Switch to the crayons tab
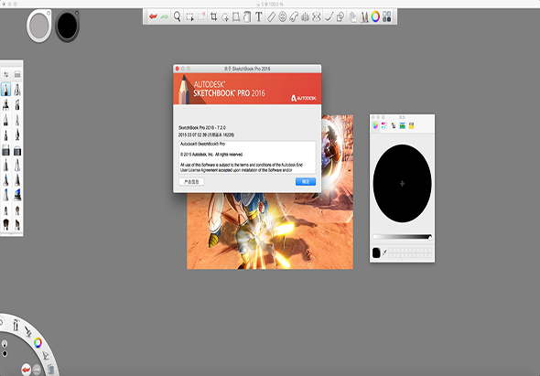This screenshot has width=540, height=376. (x=411, y=125)
